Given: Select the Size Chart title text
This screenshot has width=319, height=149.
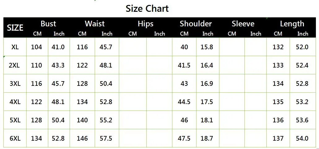Looking at the screenshot, I should [147, 9].
